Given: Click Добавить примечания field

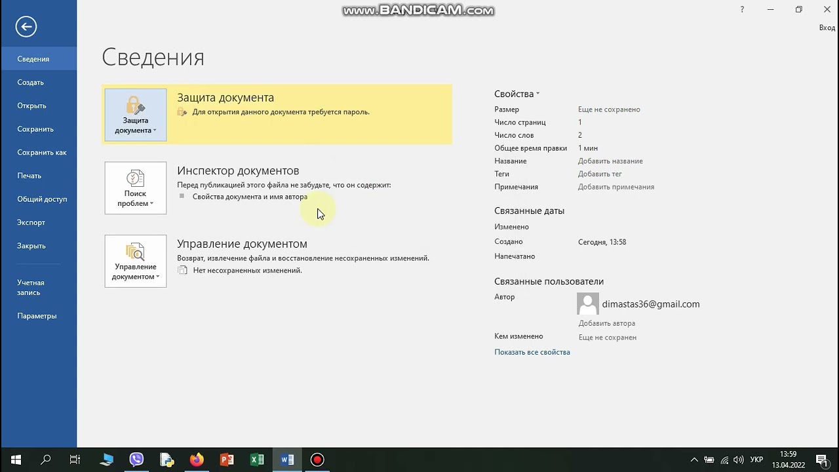Looking at the screenshot, I should tap(616, 187).
